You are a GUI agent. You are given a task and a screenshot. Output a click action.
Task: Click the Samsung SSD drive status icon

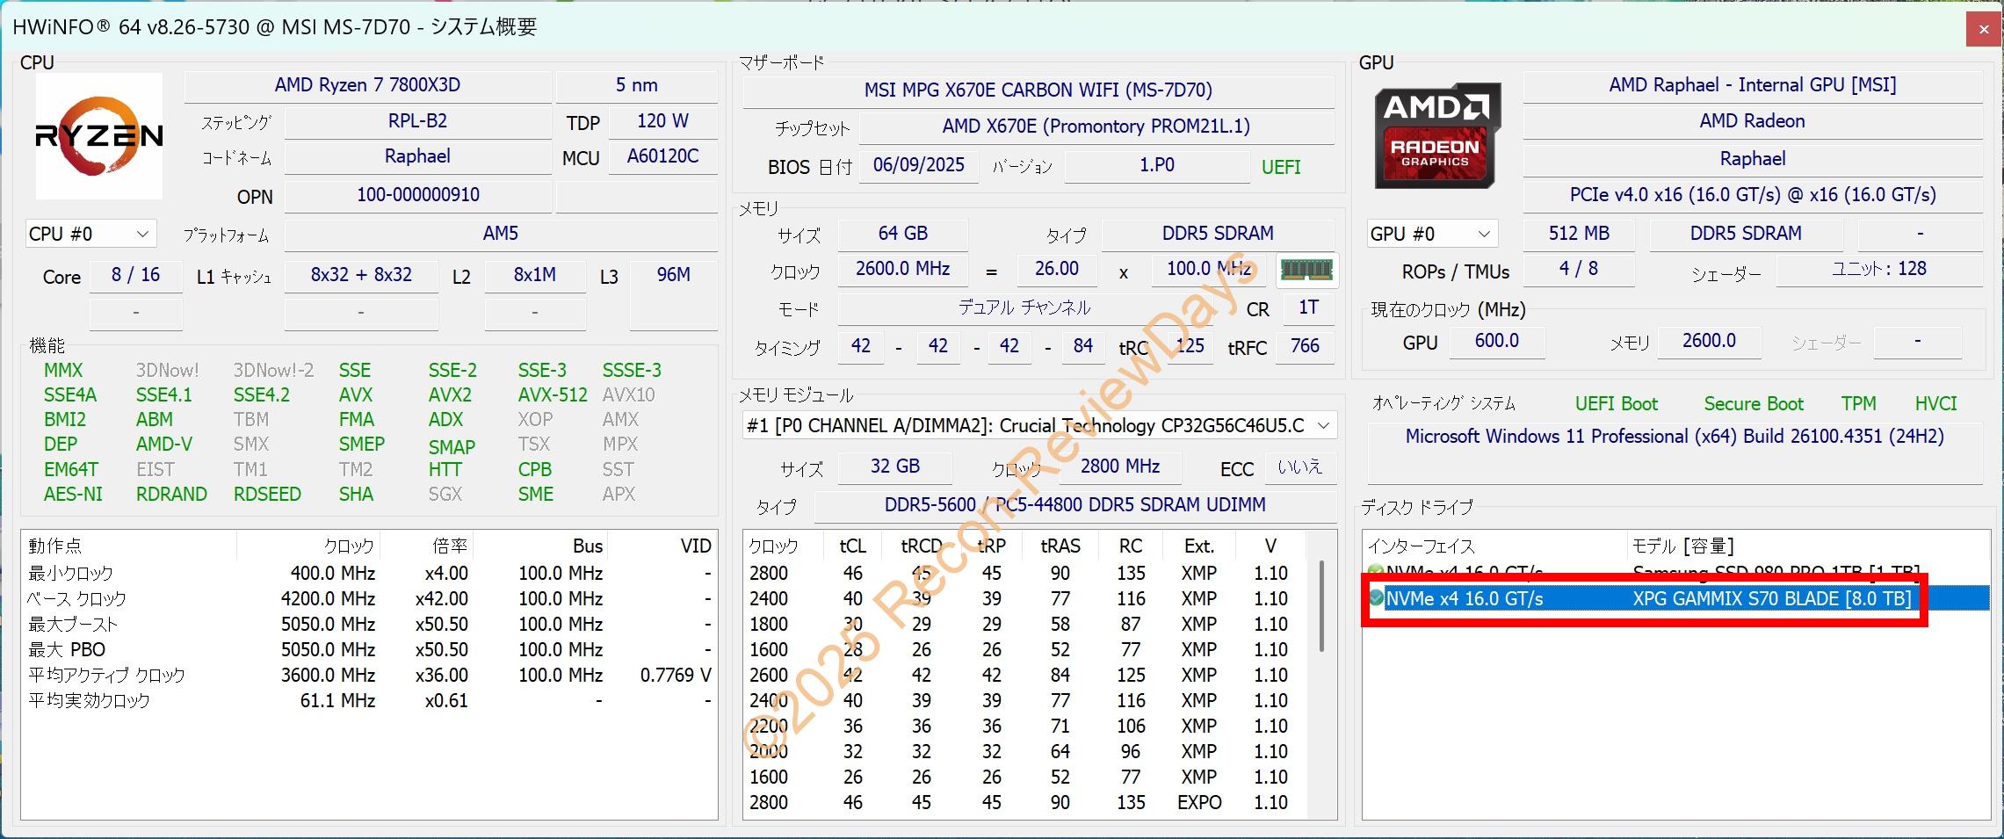[x=1375, y=572]
